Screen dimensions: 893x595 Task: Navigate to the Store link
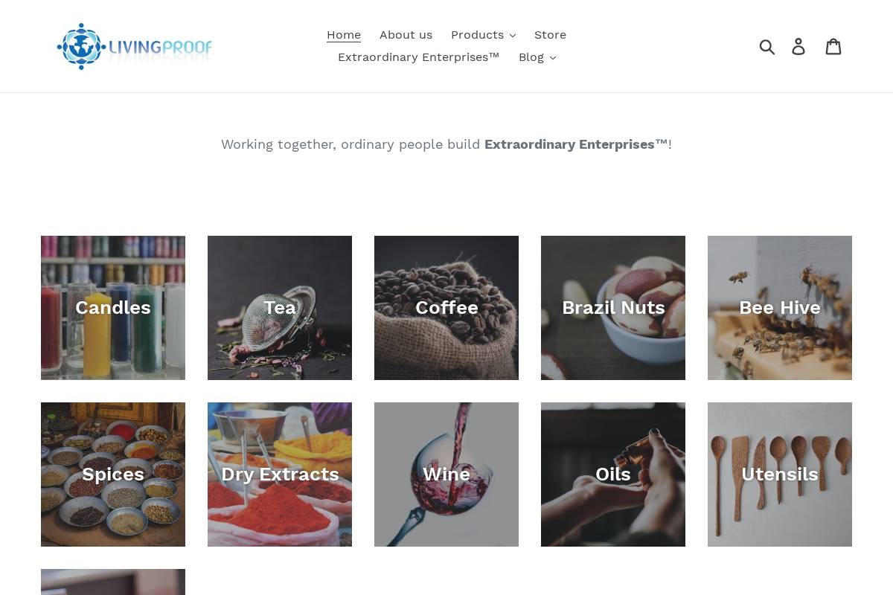coord(550,35)
